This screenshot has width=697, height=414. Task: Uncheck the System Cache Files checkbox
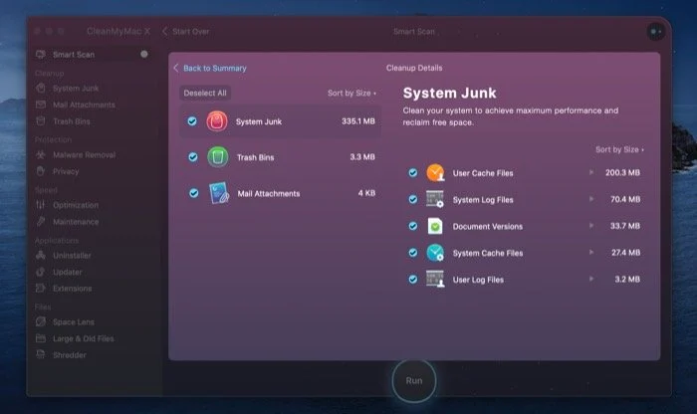413,253
